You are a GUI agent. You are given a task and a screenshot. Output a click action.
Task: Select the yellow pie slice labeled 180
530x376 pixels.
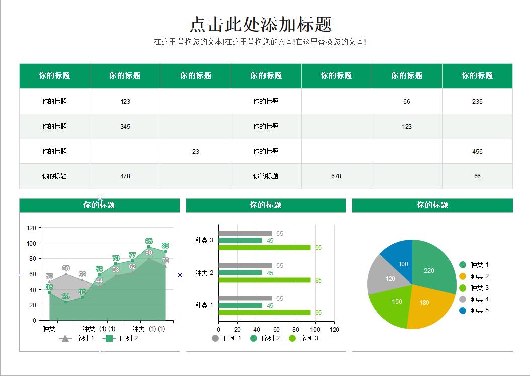point(423,303)
